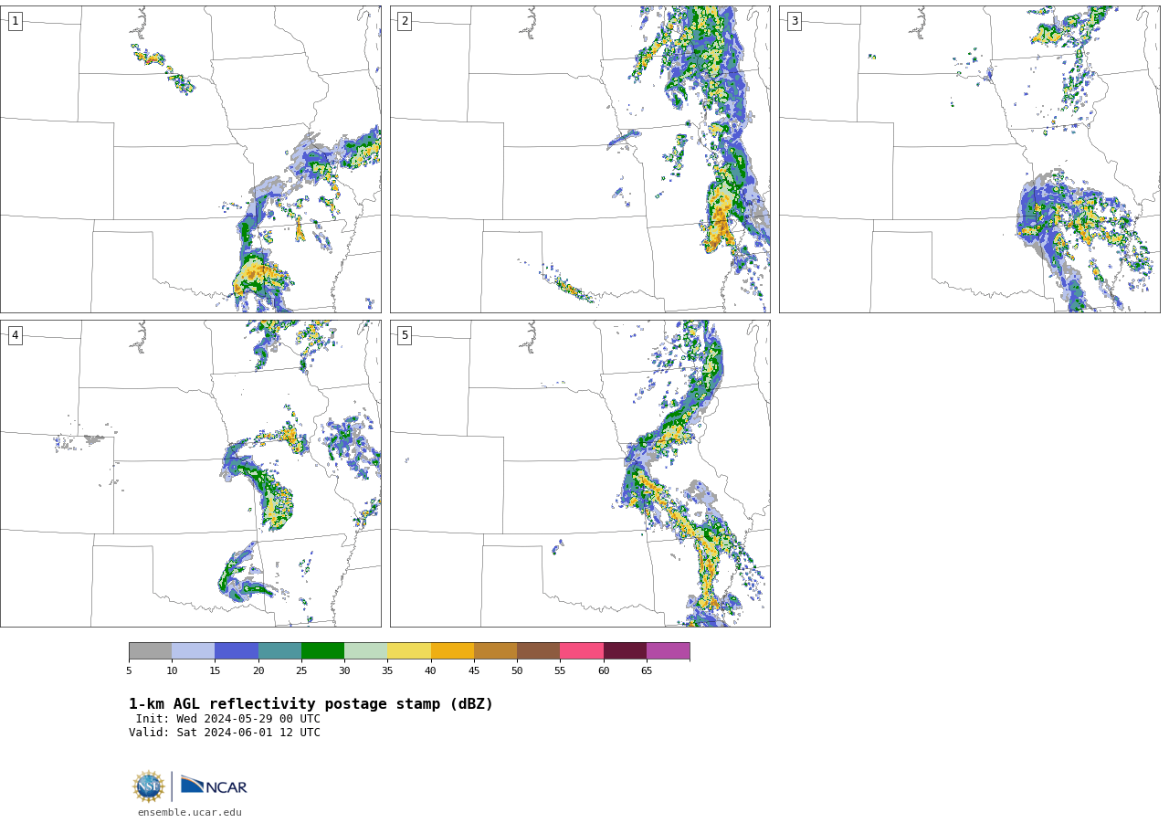Click the pink 55-60 dBZ swatch
The width and height of the screenshot is (1169, 823).
pyautogui.click(x=582, y=650)
